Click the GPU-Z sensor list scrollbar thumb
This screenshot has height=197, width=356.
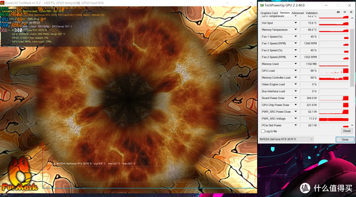point(352,58)
